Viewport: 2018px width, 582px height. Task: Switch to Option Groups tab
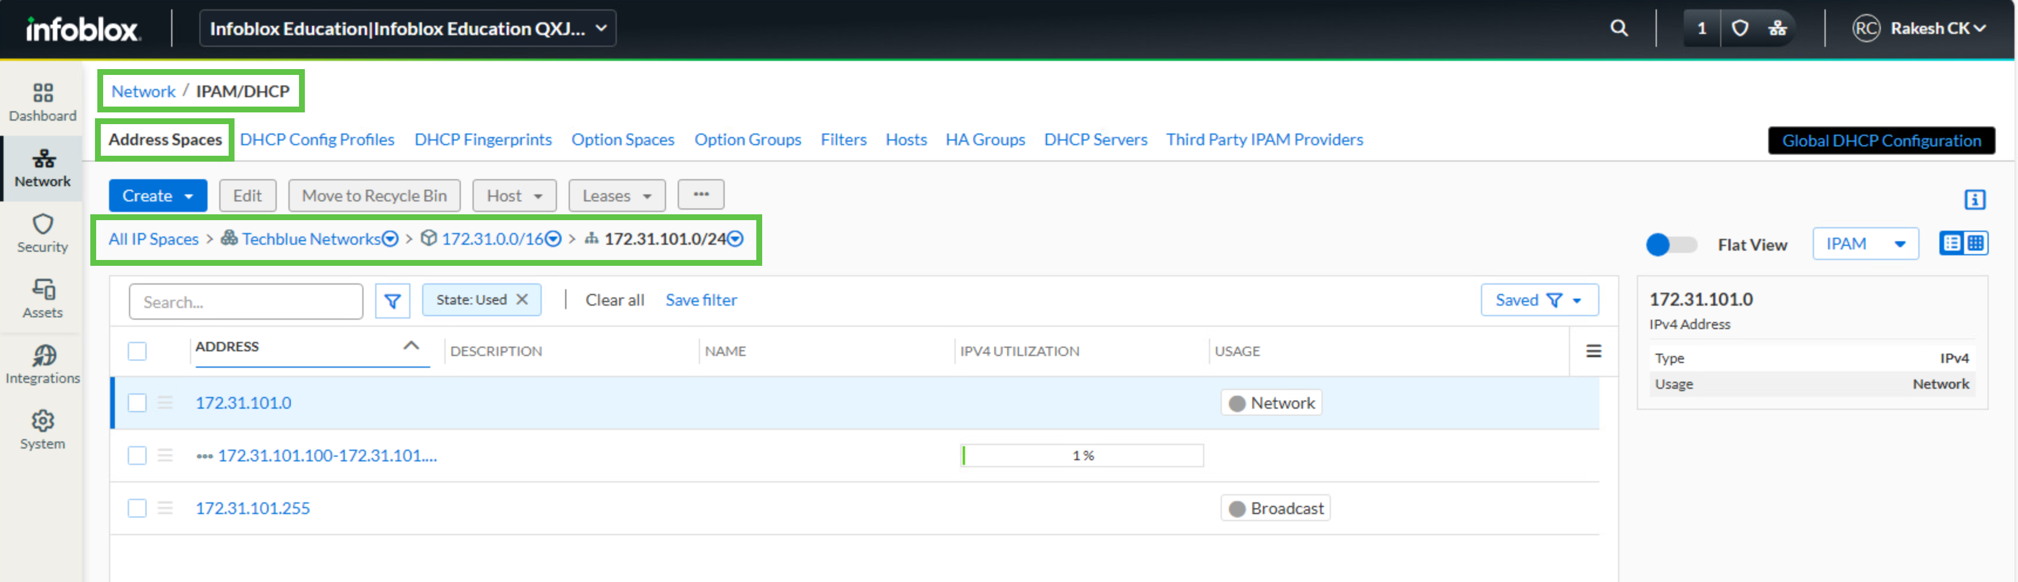coord(748,139)
